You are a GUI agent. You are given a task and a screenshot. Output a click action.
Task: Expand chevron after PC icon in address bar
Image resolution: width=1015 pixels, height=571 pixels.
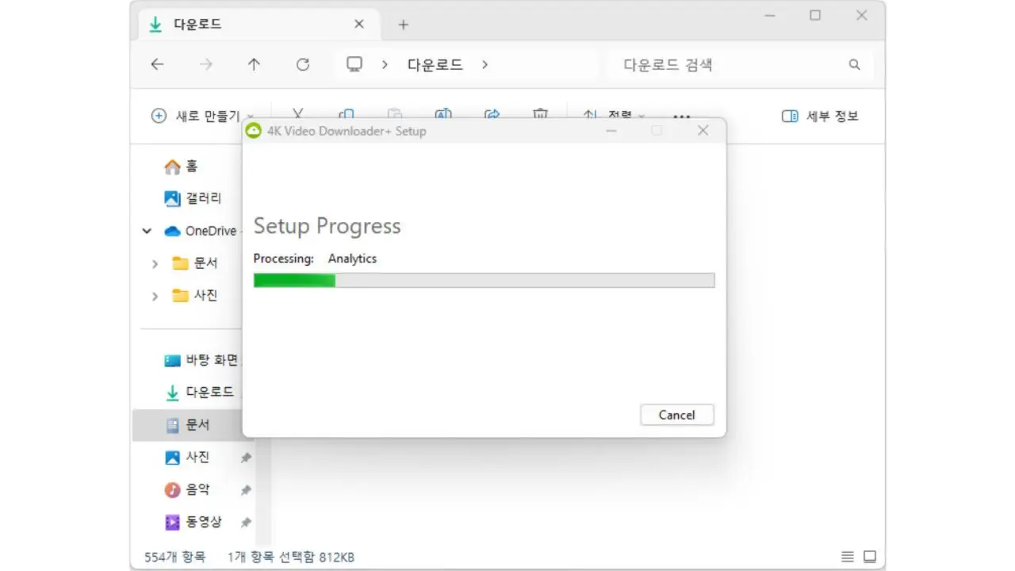(385, 65)
